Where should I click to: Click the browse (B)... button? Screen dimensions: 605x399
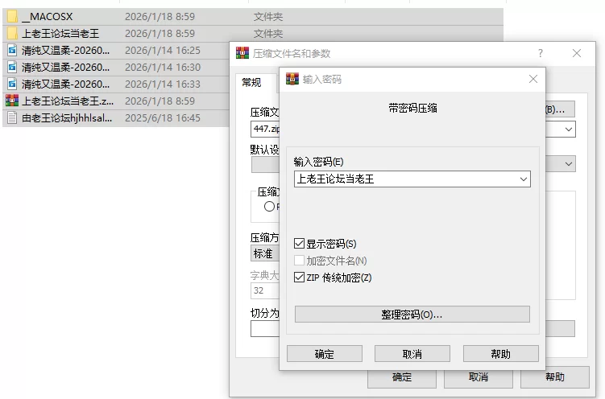[560, 109]
